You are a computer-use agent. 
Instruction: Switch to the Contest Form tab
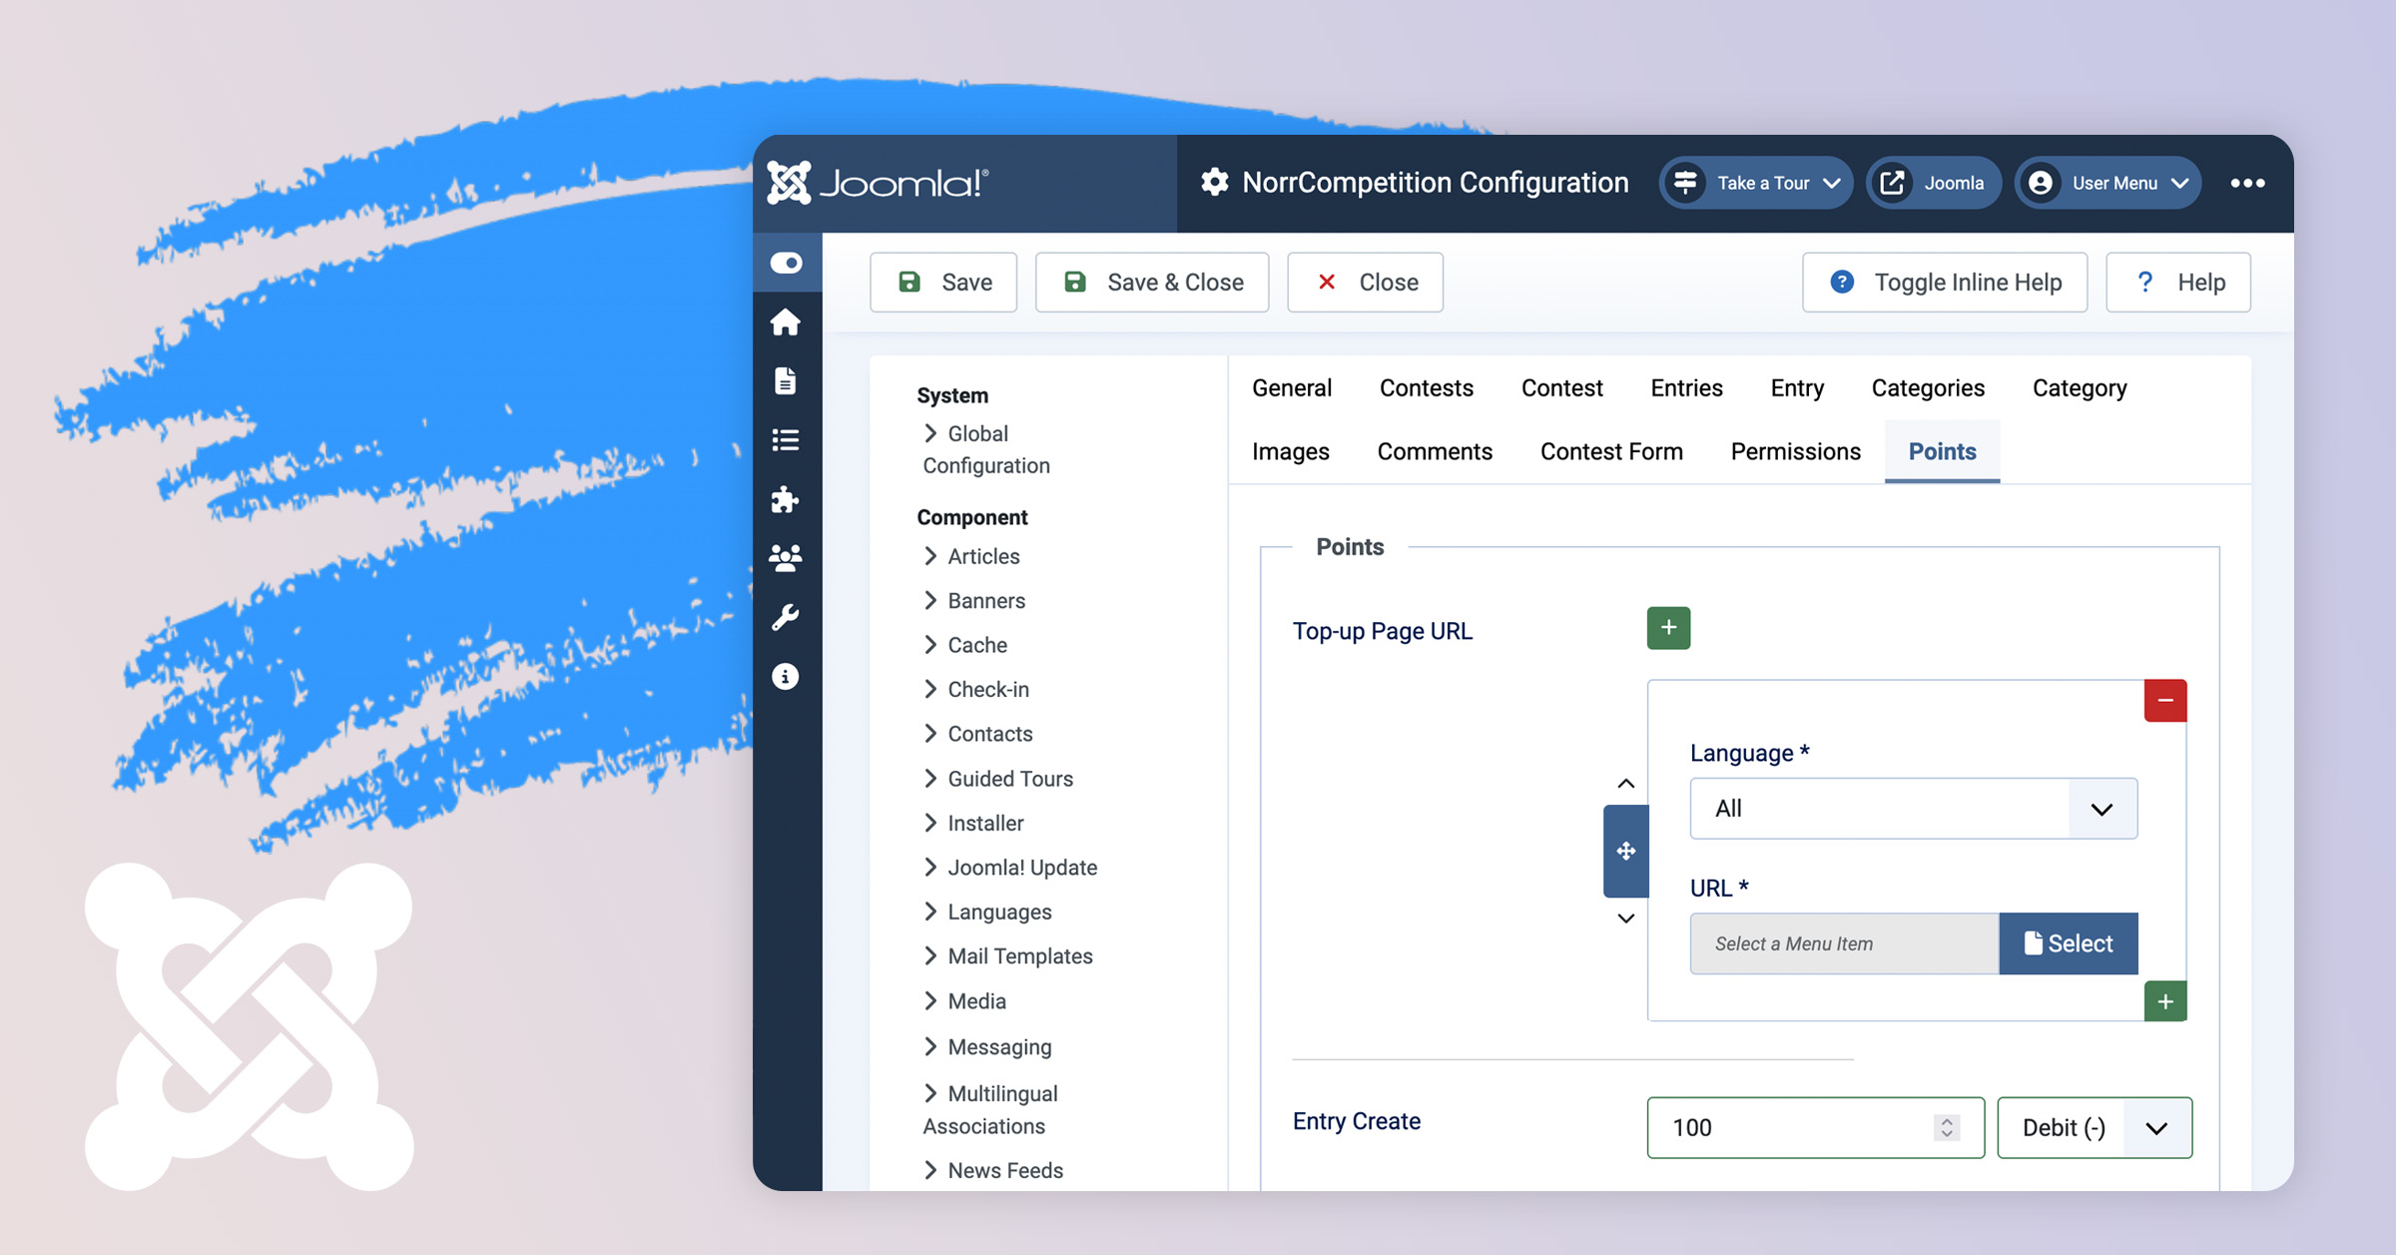click(x=1611, y=452)
